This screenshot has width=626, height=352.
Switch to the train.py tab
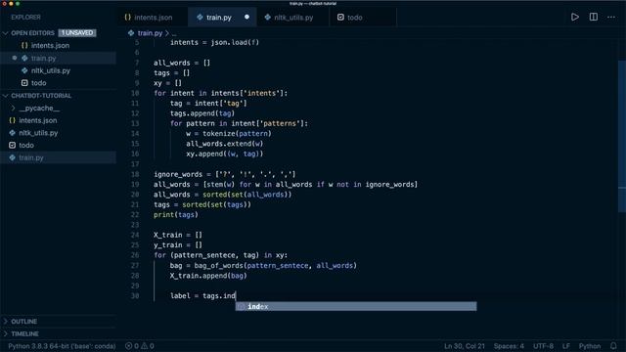coord(223,18)
